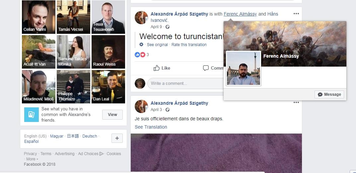
Task: Open the post options three-dot menu for the April 9 post
Action: (296, 14)
